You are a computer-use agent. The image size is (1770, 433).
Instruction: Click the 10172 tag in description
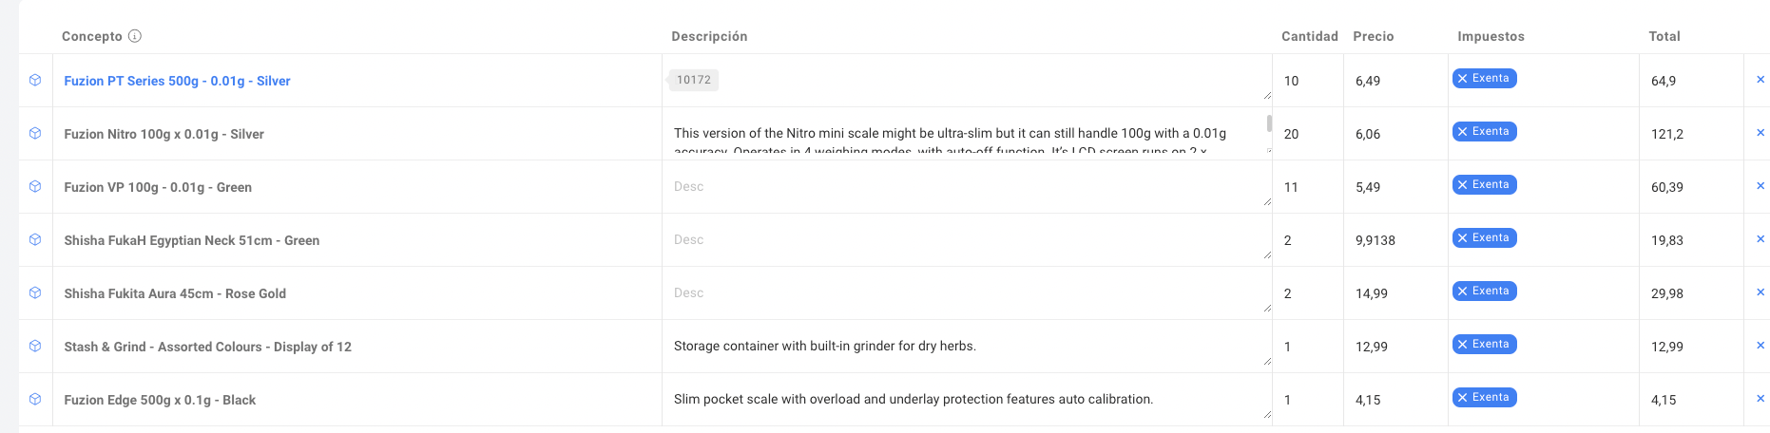pos(693,80)
